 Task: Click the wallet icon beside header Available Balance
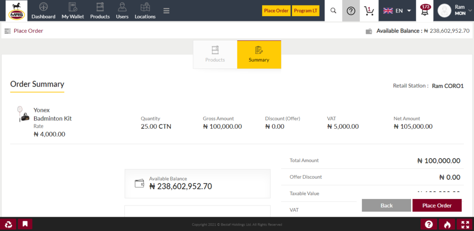[x=369, y=31]
